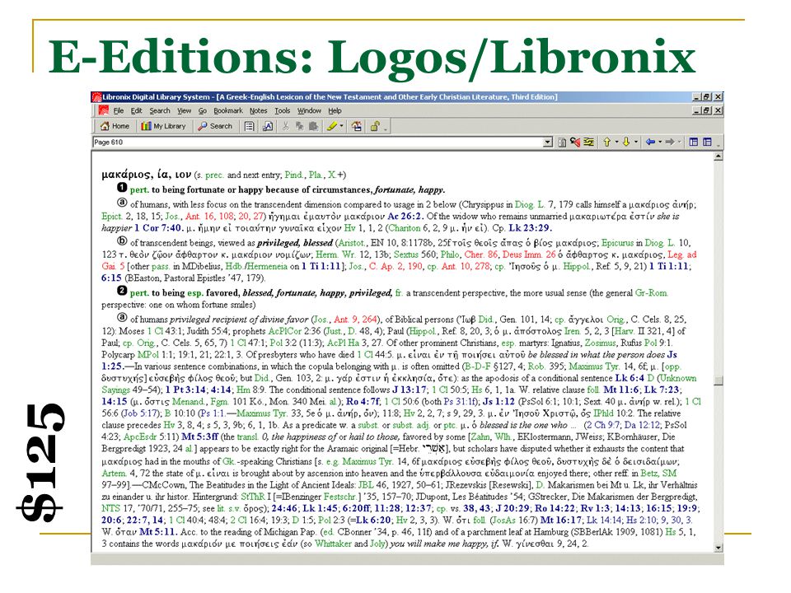Follow the 'Ac 26:2' reference link
This screenshot has height=593, width=791.
(x=405, y=216)
